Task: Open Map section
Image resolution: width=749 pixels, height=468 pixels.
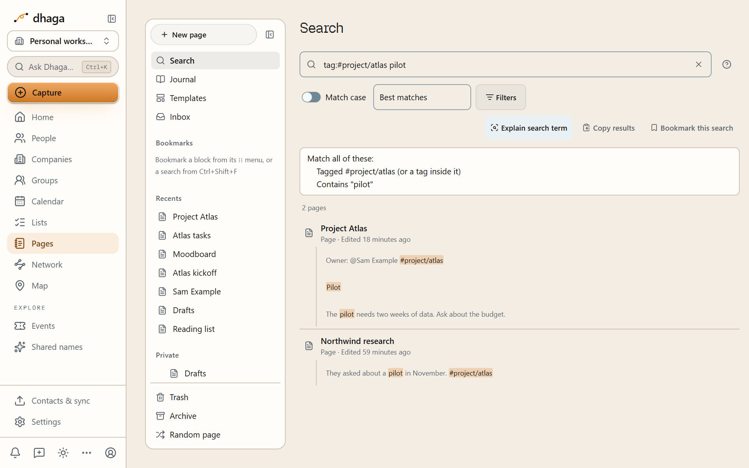Action: tap(63, 285)
